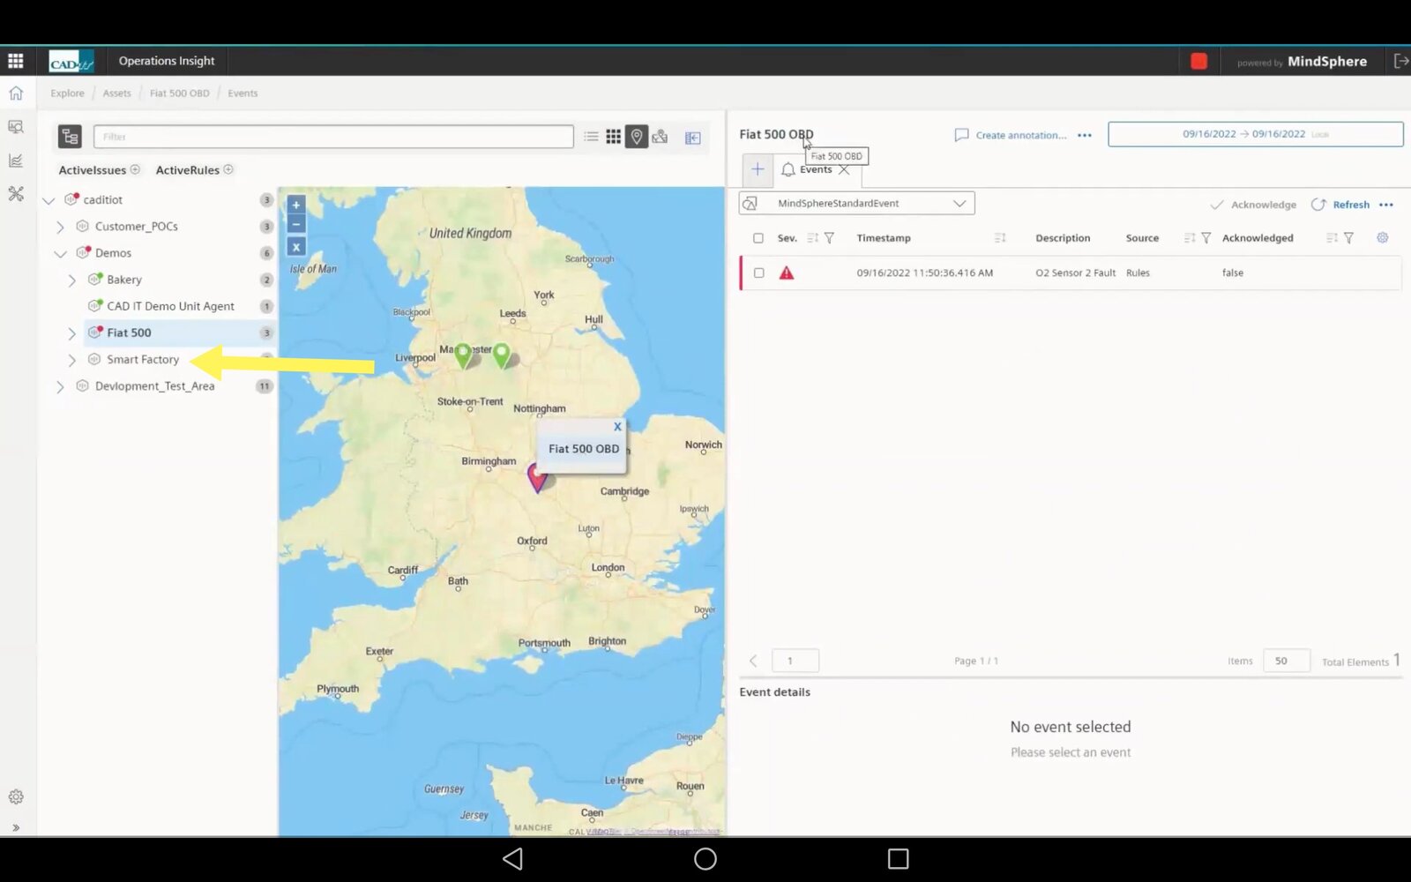Screen dimensions: 1411x882
Task: Sort by the Timestamp column
Action: pyautogui.click(x=999, y=238)
